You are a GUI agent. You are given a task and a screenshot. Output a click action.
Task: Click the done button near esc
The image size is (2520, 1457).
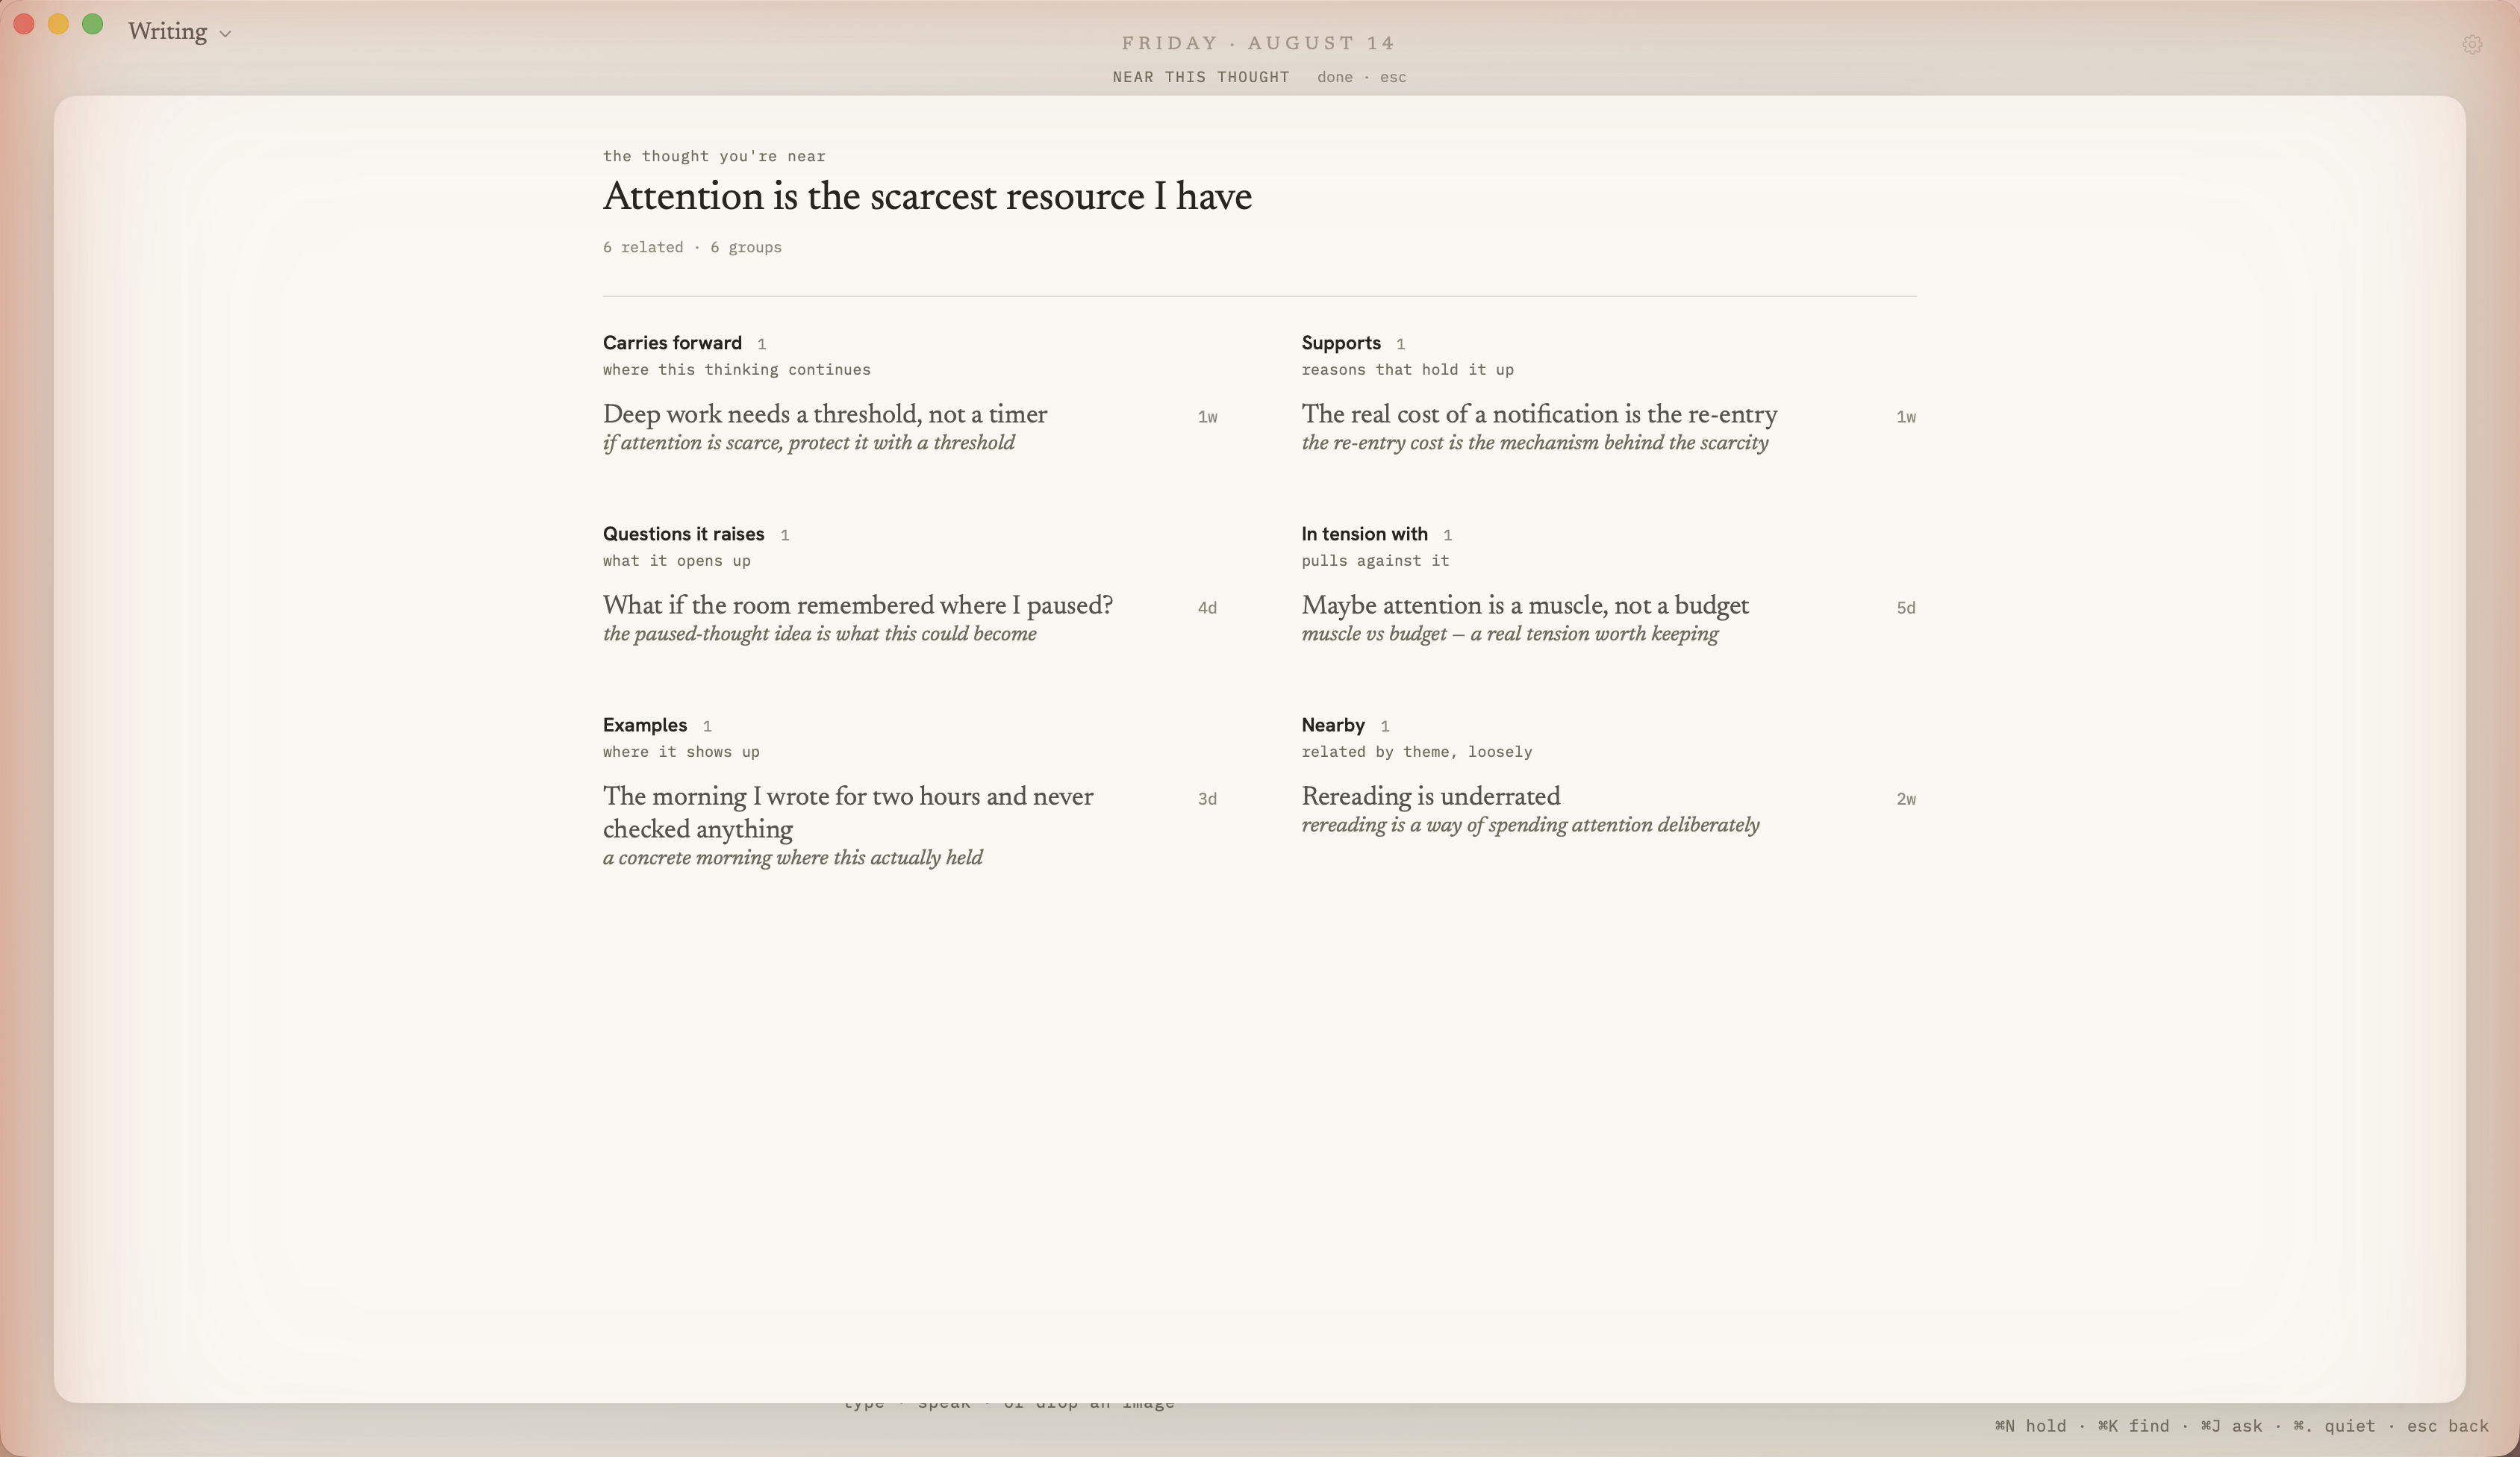(1334, 77)
